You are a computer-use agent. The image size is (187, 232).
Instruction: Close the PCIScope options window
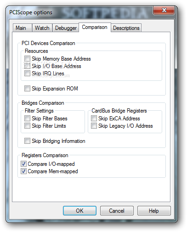click(x=164, y=10)
